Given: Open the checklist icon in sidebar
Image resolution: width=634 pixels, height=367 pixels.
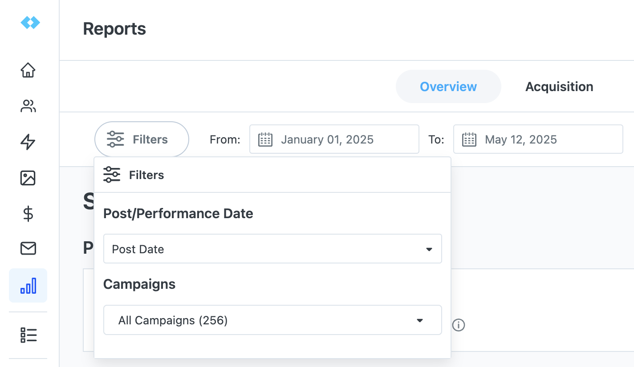Looking at the screenshot, I should point(28,335).
